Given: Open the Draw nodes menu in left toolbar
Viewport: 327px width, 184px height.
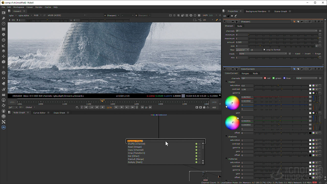Looking at the screenshot, I should pos(4,18).
